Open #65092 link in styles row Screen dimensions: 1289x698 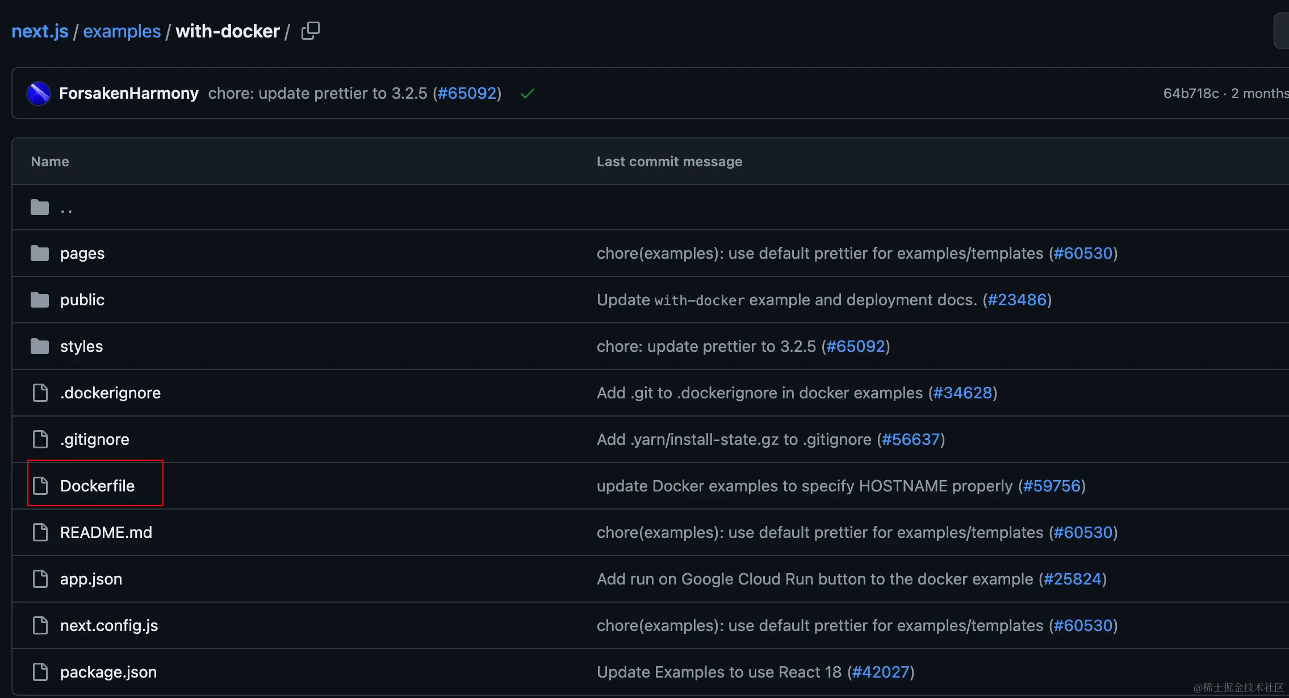pyautogui.click(x=856, y=346)
